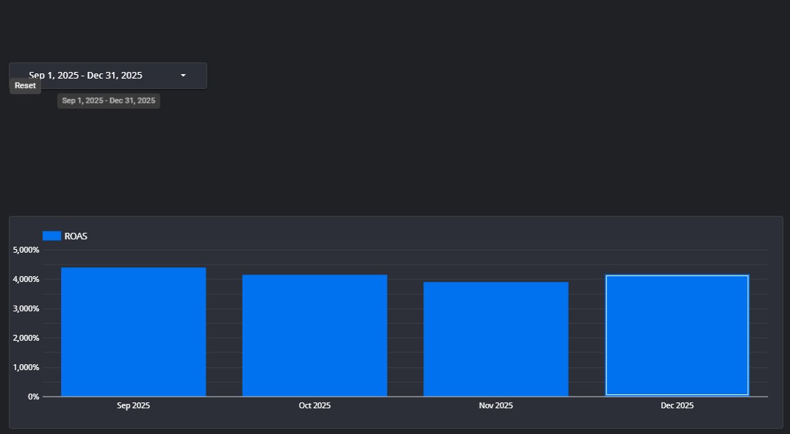
Task: Click the 1,000% y-axis label
Action: coord(26,367)
